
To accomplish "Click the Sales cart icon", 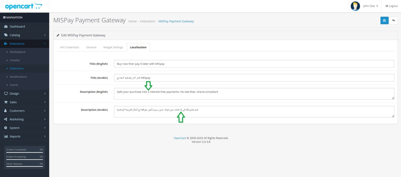I will [6, 102].
